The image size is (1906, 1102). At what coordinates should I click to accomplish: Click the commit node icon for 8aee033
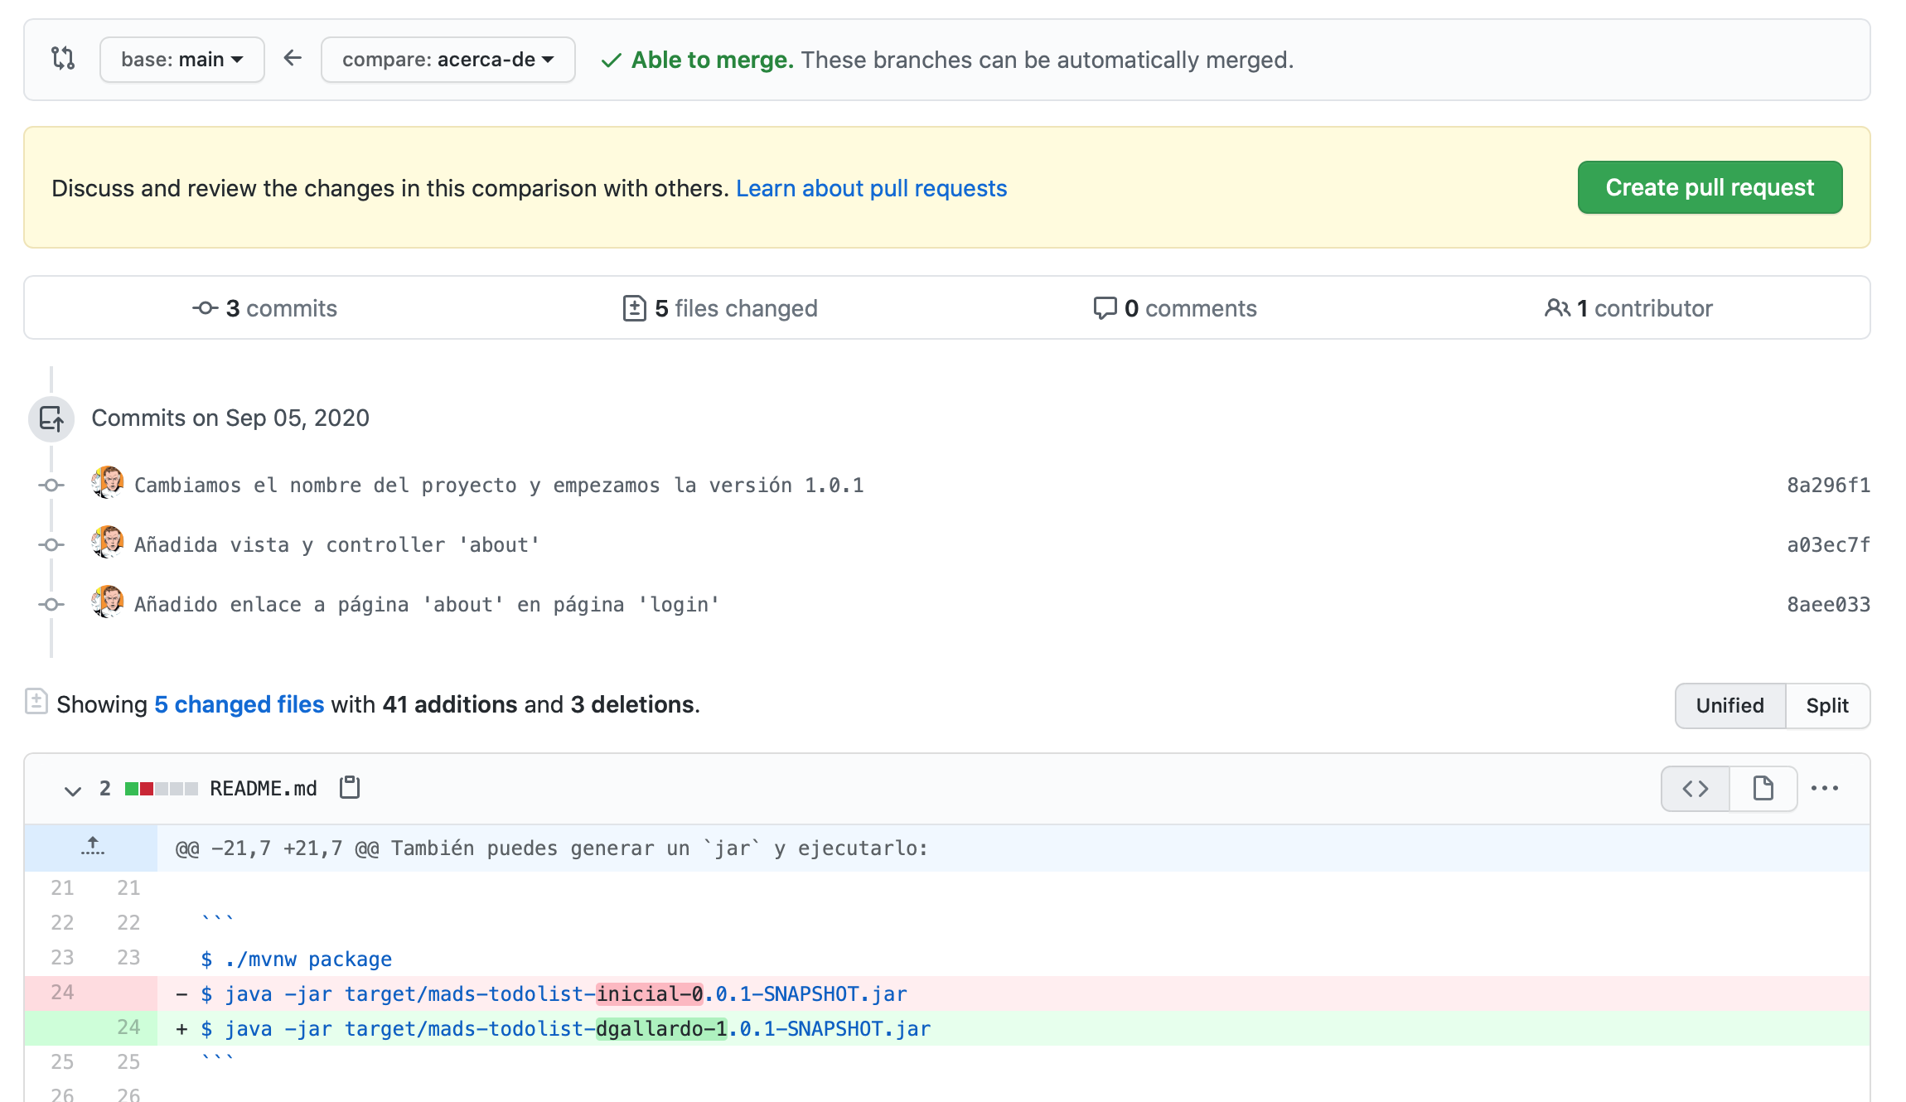51,605
